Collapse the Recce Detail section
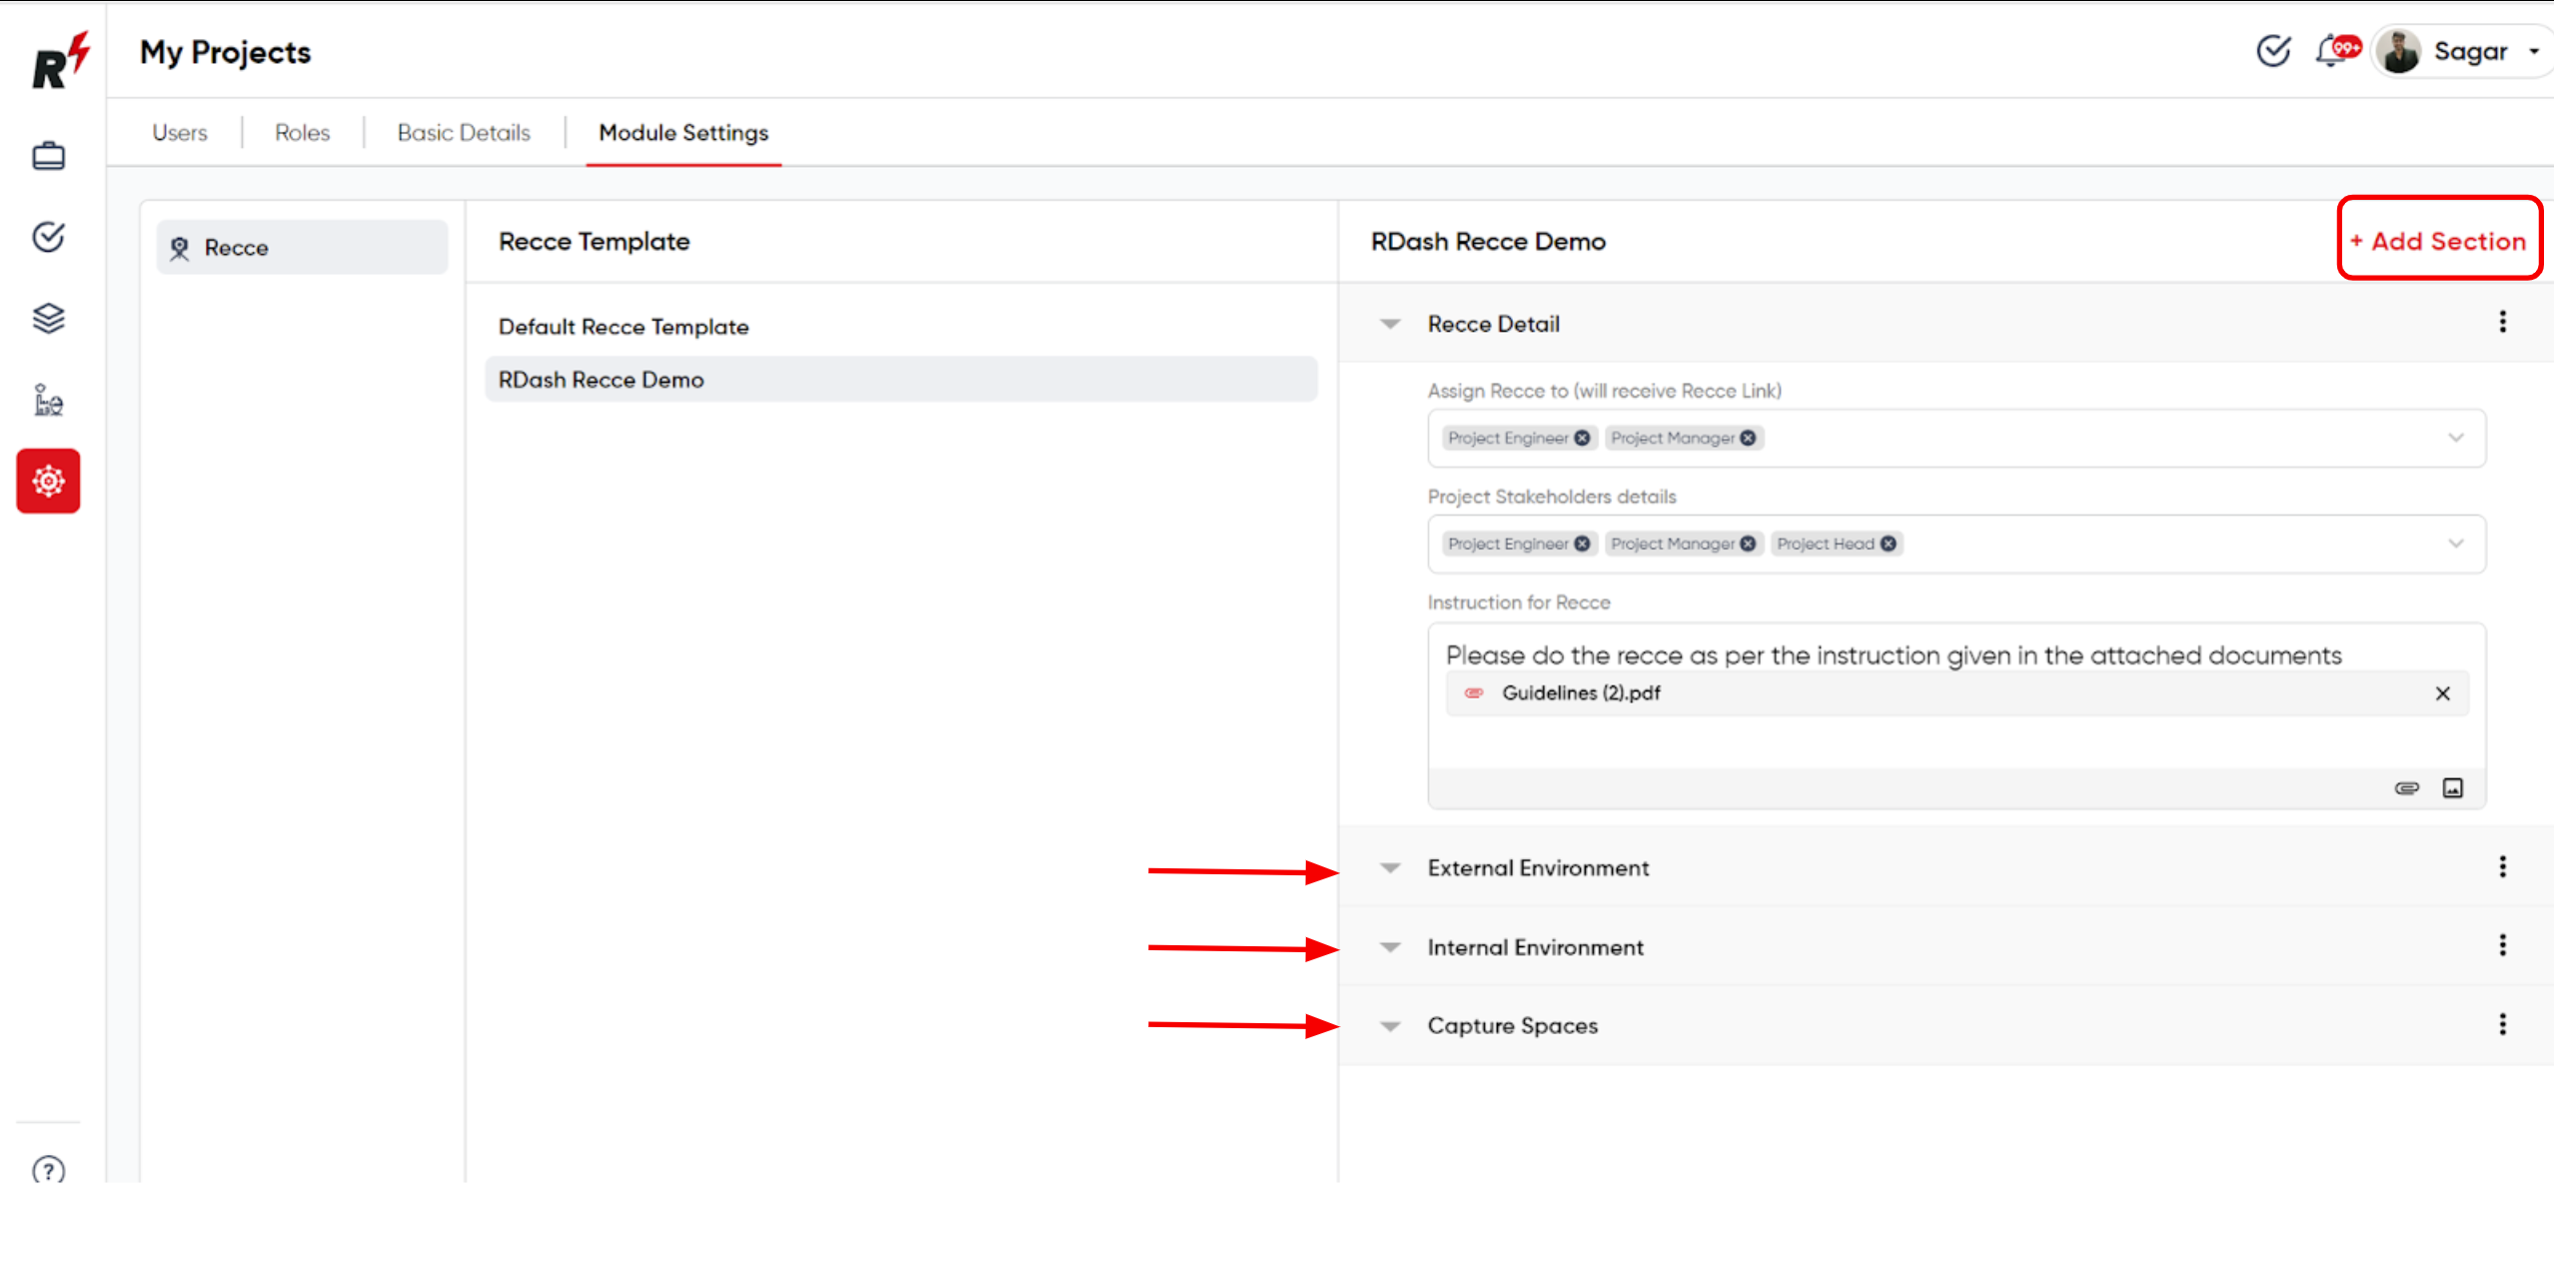Viewport: 2554px width, 1262px height. tap(1390, 324)
